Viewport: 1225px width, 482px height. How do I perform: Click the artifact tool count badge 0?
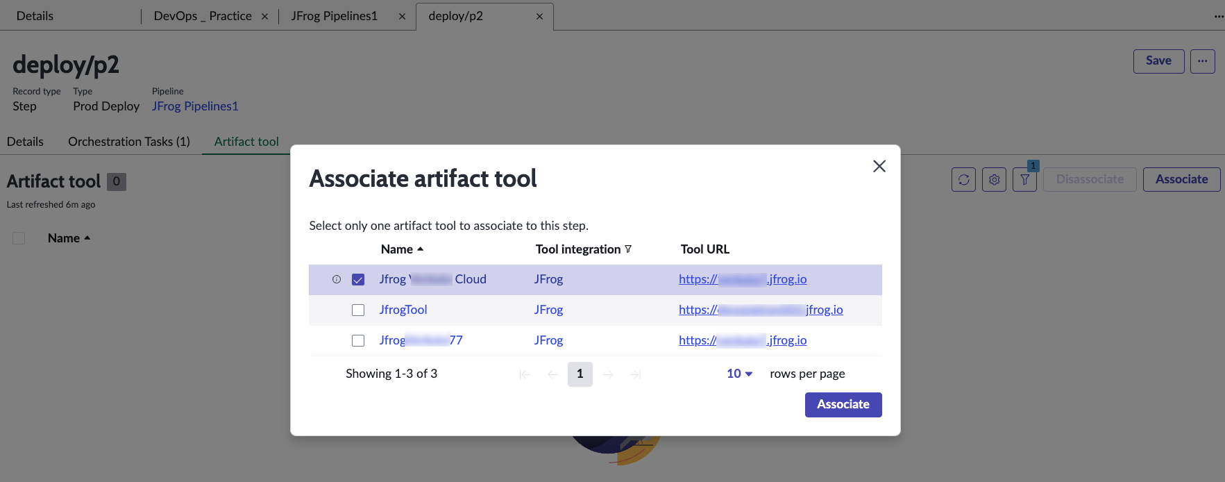click(x=117, y=181)
